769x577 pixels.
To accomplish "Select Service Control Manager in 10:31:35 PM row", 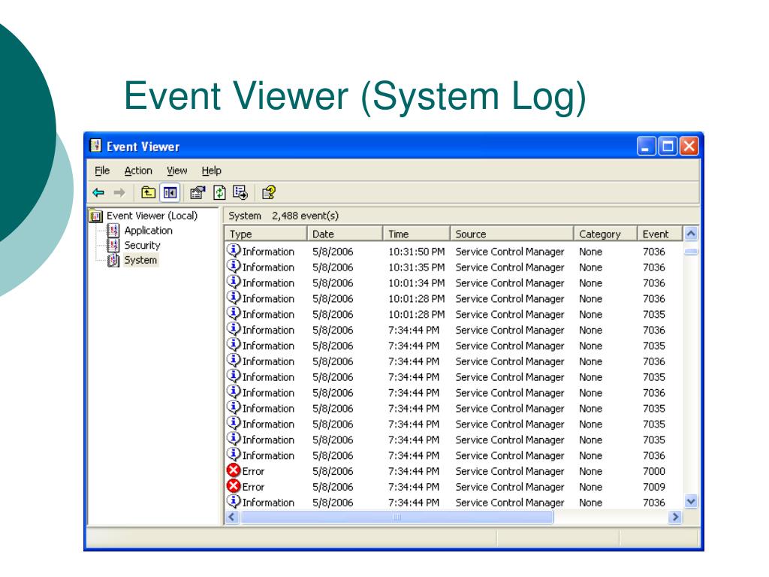I will click(x=510, y=267).
